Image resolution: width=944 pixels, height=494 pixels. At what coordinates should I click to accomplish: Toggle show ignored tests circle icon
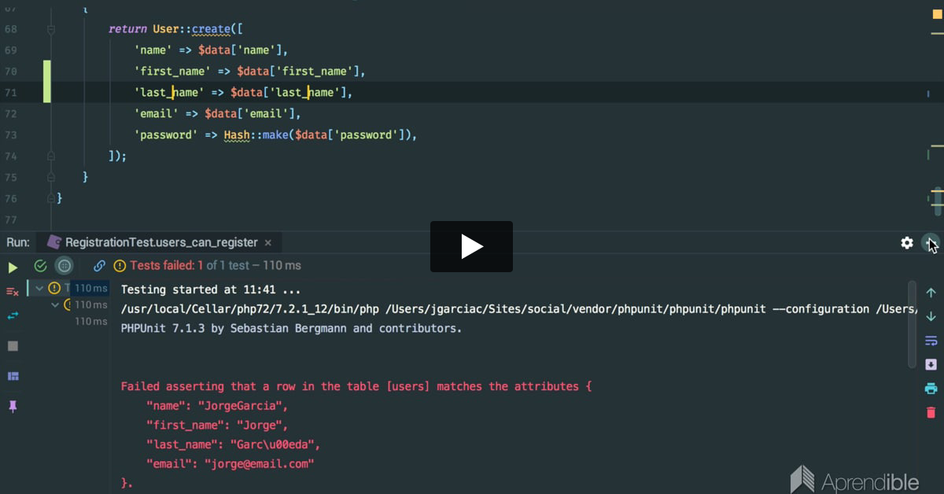pos(65,266)
